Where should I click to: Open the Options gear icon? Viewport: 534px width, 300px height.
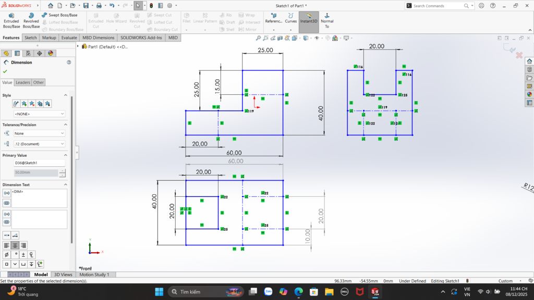click(x=169, y=5)
